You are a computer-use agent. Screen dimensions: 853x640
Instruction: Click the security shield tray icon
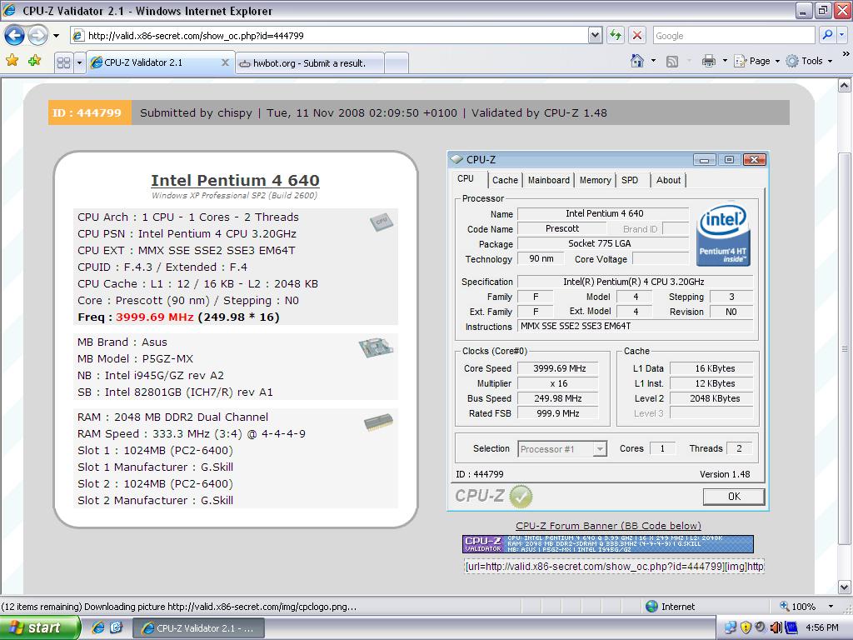[x=746, y=627]
